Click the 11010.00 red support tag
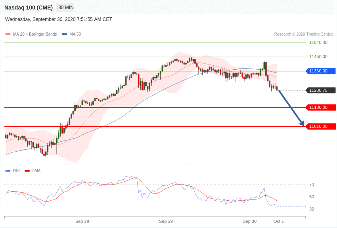The image size is (337, 228). coord(320,126)
